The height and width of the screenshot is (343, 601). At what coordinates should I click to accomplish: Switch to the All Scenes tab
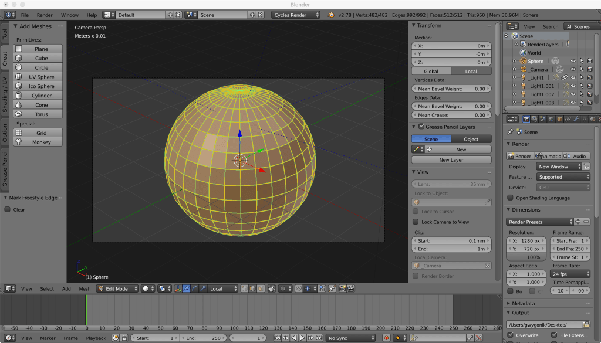[578, 26]
